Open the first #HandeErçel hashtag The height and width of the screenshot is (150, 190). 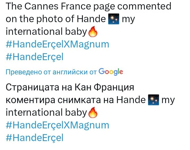[35, 57]
